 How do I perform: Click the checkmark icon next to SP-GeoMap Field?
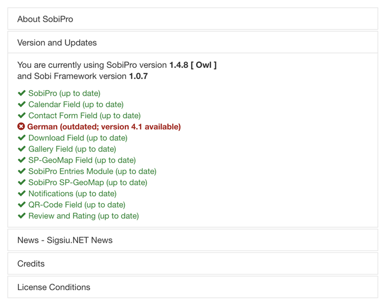[x=22, y=160]
